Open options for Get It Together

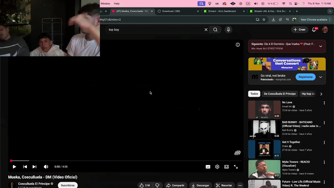point(324,143)
